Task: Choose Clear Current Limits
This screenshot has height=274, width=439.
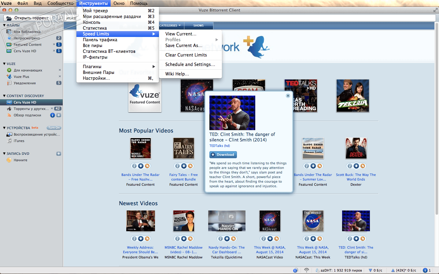Action: 190,55
